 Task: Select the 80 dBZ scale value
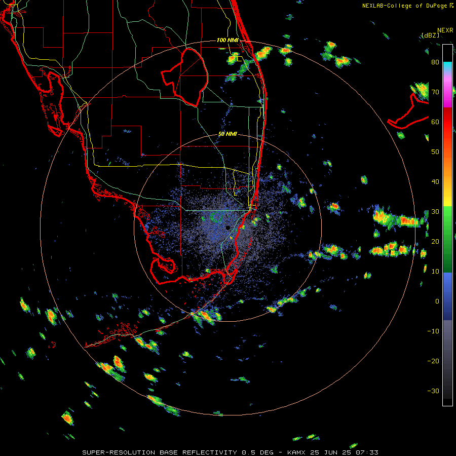click(435, 62)
